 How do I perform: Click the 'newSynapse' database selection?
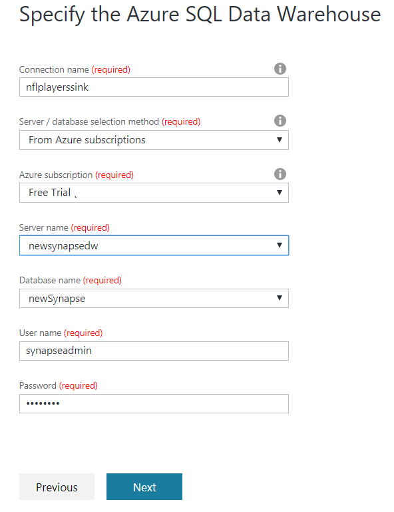pos(57,299)
